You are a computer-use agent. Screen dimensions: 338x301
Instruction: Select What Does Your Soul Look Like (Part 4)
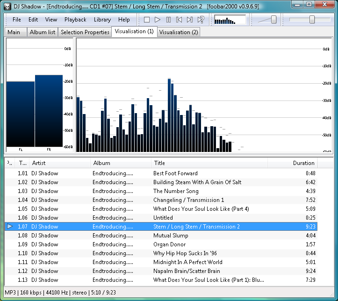tap(161, 209)
